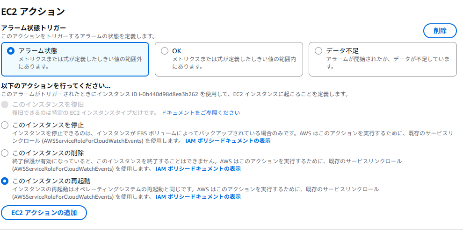Select このインスタンスの再起動 radio button
The height and width of the screenshot is (230, 463).
[x=5, y=181]
